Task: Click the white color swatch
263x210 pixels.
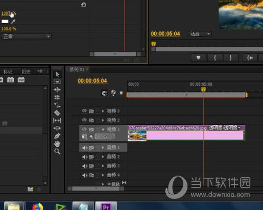Action: 5,22
